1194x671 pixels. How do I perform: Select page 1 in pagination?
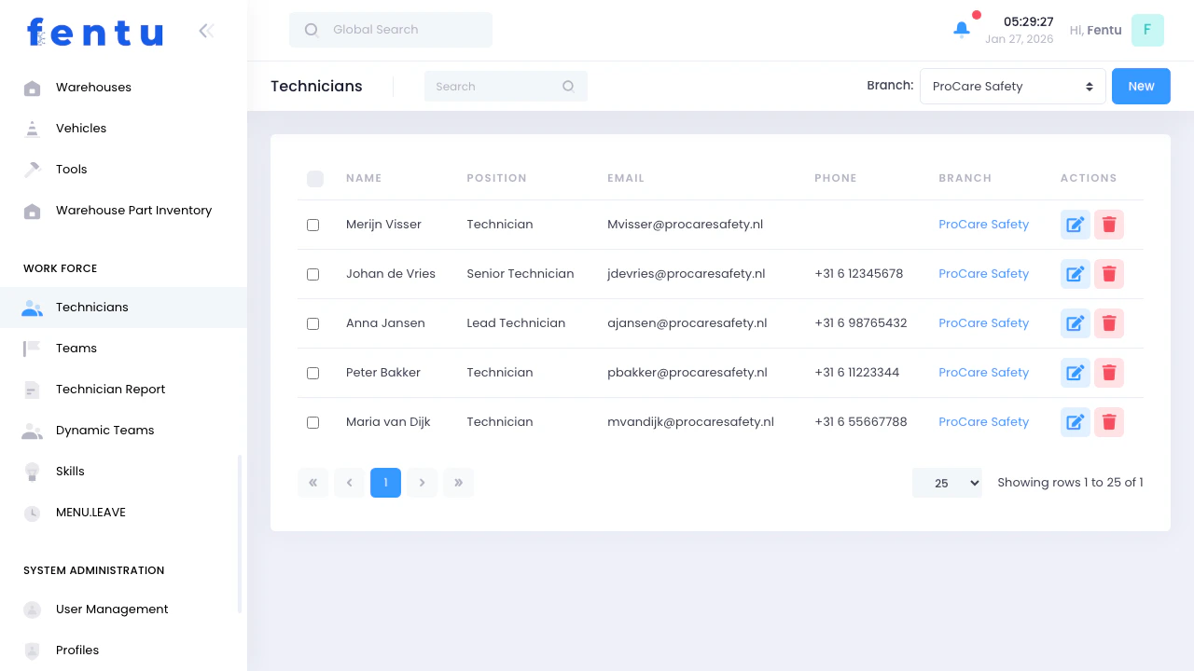385,483
